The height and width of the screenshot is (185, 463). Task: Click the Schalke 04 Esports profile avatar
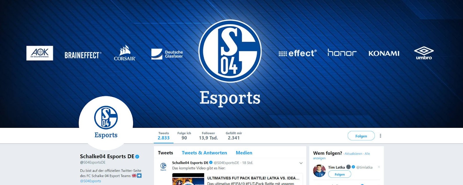106,123
